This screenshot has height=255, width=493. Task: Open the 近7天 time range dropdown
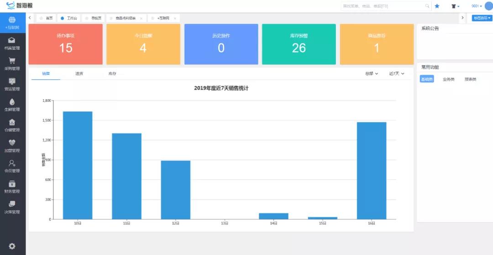[397, 74]
